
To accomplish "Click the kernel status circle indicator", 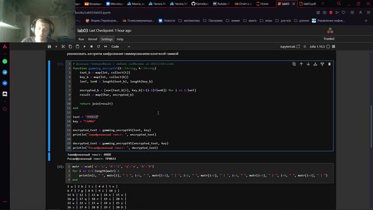I will [328, 47].
